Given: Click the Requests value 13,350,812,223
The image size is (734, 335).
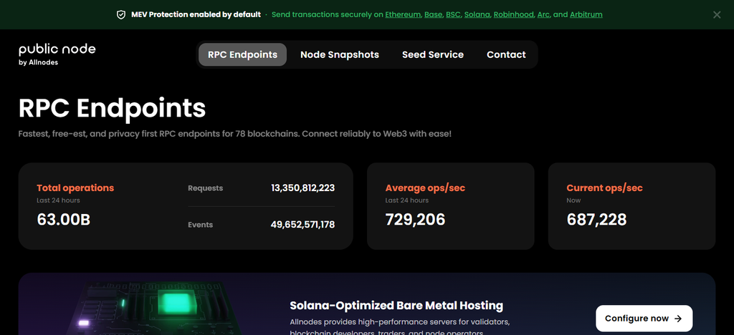Looking at the screenshot, I should pyautogui.click(x=303, y=188).
